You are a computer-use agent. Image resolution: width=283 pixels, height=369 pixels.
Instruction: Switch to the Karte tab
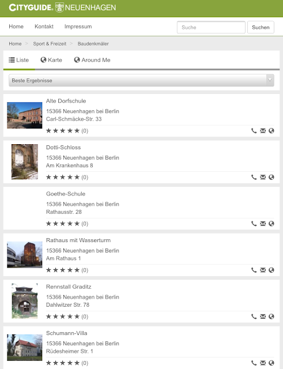[51, 60]
